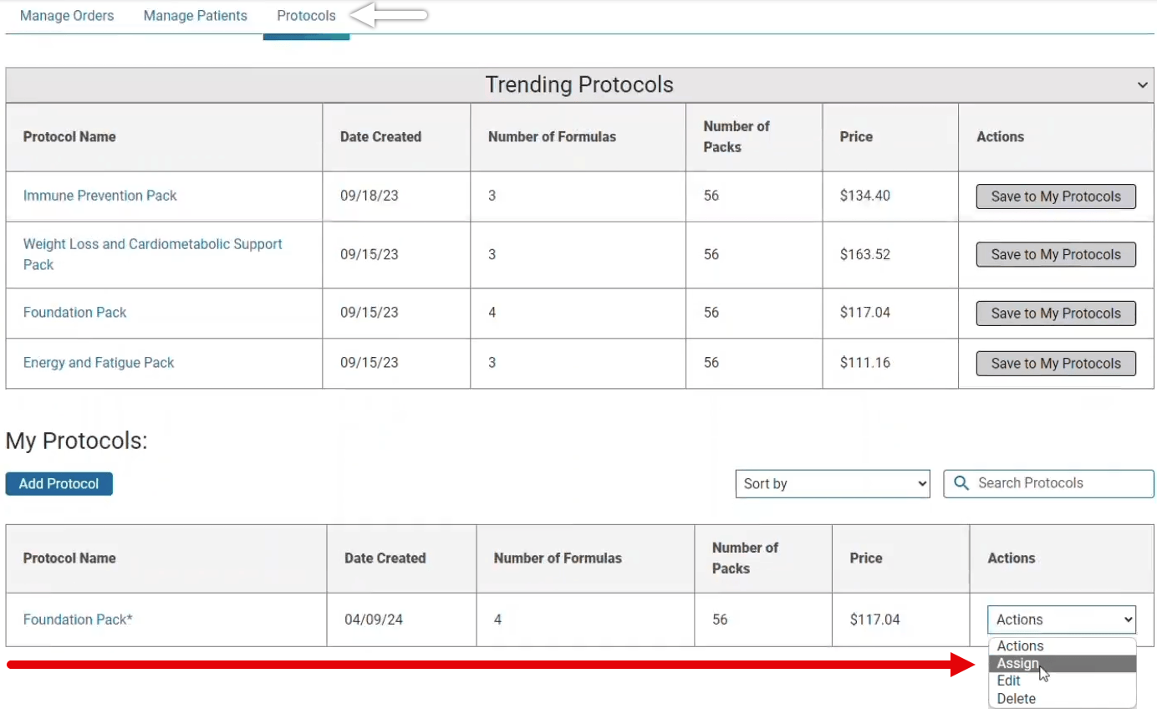
Task: Open Foundation Pack in Trending Protocols
Action: 75,313
